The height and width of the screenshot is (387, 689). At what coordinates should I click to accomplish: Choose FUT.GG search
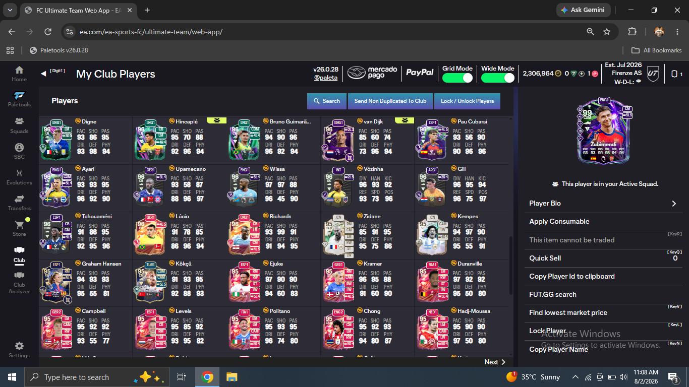pyautogui.click(x=603, y=294)
